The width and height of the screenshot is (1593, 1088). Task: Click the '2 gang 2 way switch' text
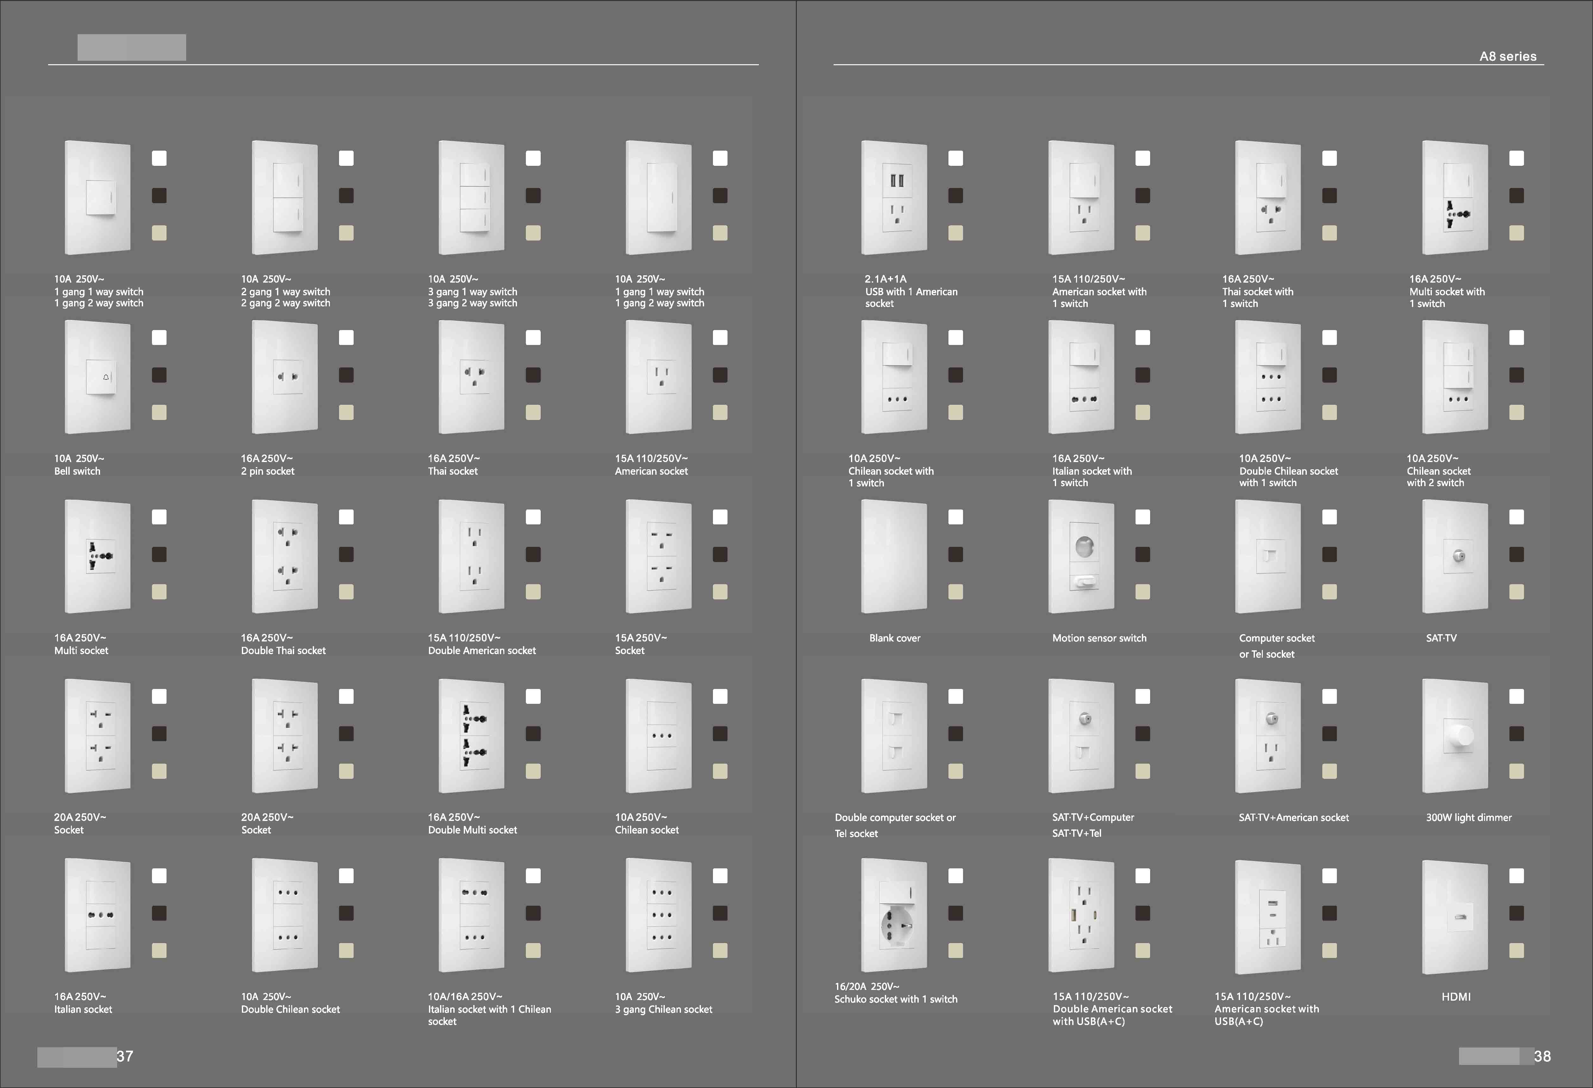tap(285, 303)
